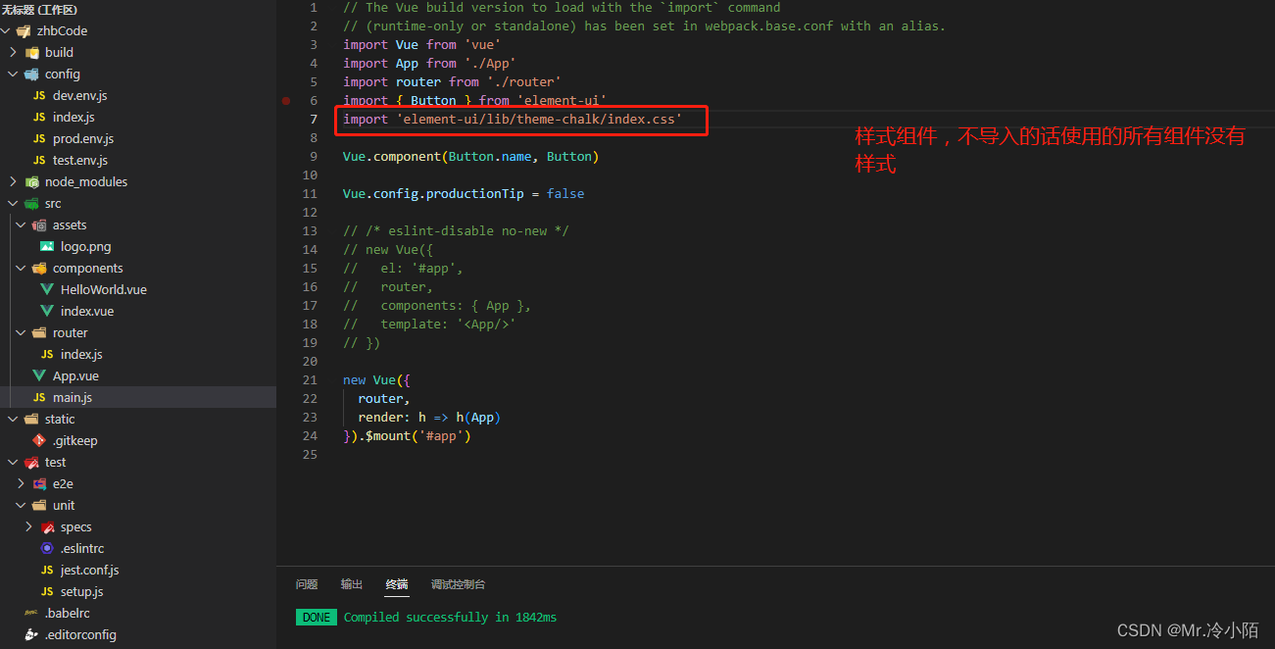Screen dimensions: 1275x649
Task: Open the 问题 (Problems) panel tab
Action: [x=307, y=584]
